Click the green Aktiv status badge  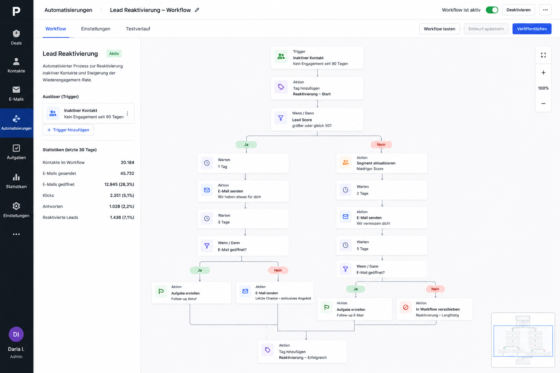click(114, 54)
